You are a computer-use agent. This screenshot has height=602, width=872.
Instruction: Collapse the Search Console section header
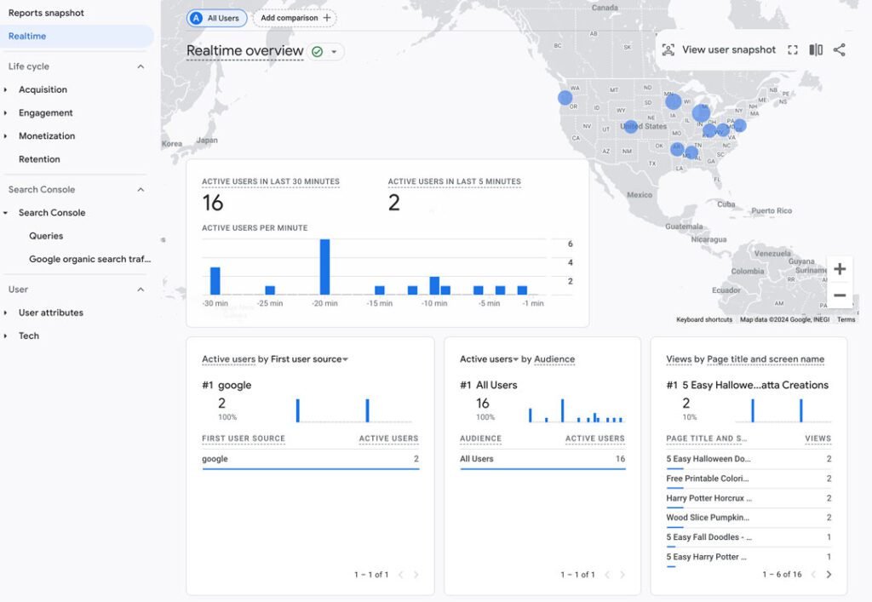click(x=141, y=190)
